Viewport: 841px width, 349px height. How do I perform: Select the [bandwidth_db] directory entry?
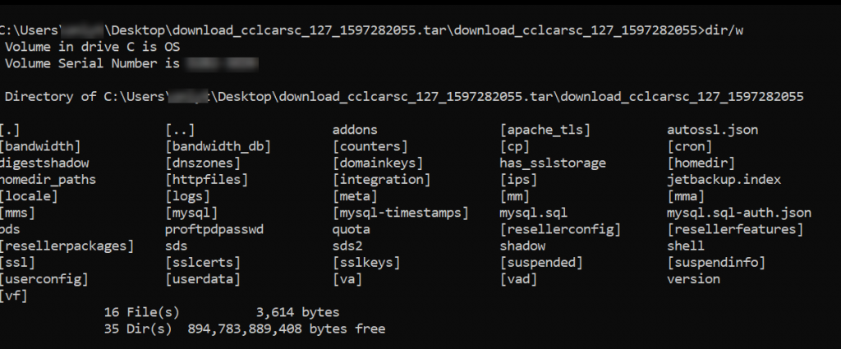(x=218, y=146)
